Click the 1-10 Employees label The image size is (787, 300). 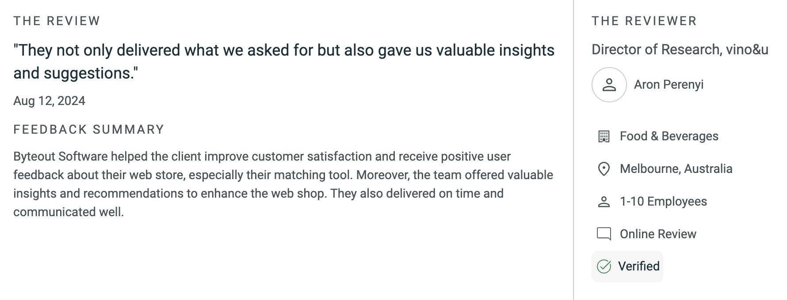coord(663,202)
